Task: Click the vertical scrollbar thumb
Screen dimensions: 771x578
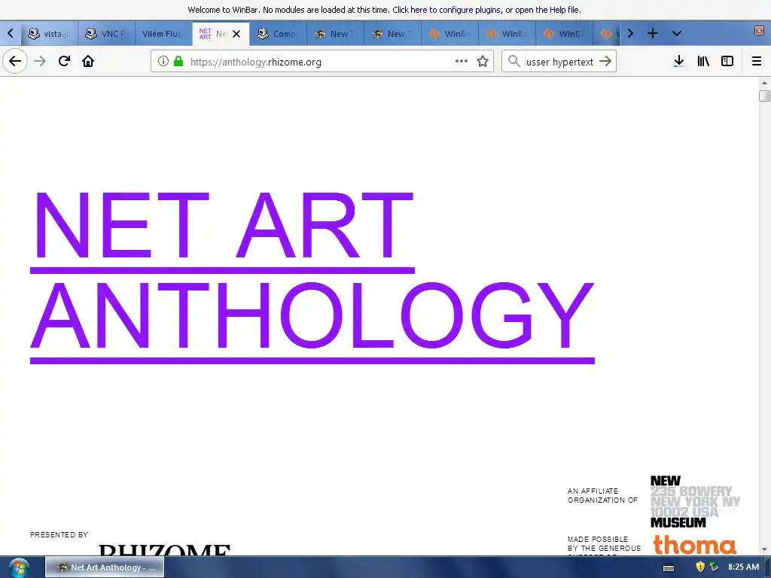Action: tap(764, 96)
